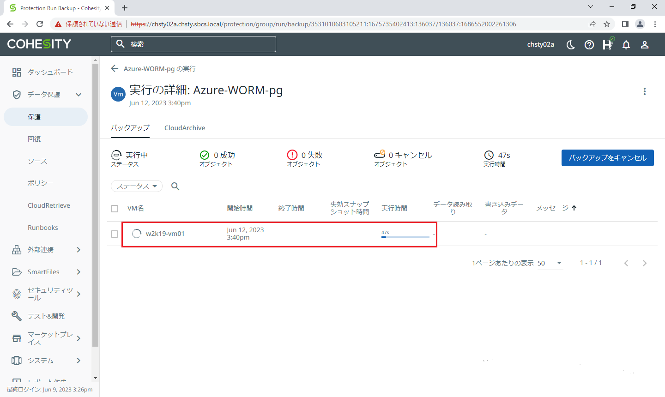
Task: Click the dashboard grid icon
Action: (17, 72)
